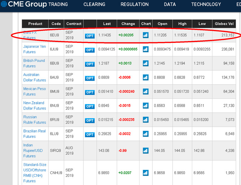Open chart for Euro FX Futures row
Viewport: 241px width, 185px height.
pos(146,35)
